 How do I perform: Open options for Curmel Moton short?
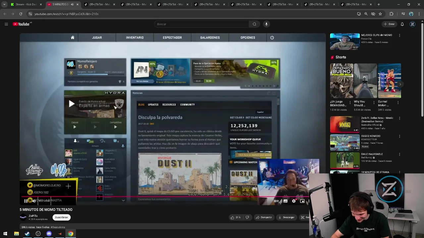(398, 103)
